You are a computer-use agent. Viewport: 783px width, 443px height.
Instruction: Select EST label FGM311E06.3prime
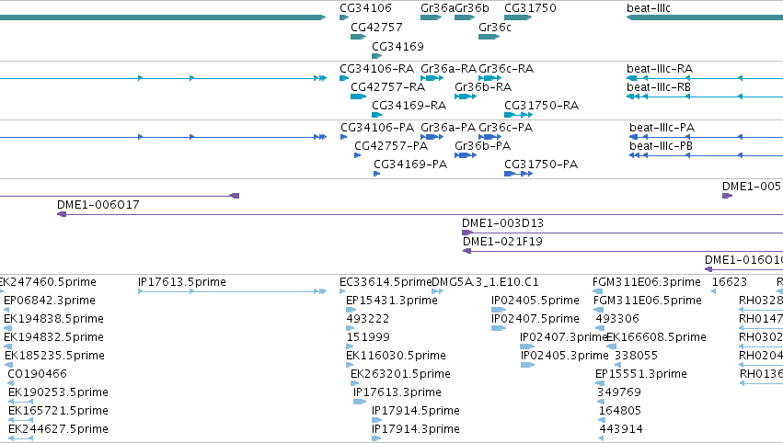pos(647,282)
